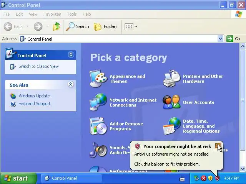Viewport: 246px width, 184px height.
Task: Click the Add or Remove Programs CD icon
Action: (x=98, y=126)
